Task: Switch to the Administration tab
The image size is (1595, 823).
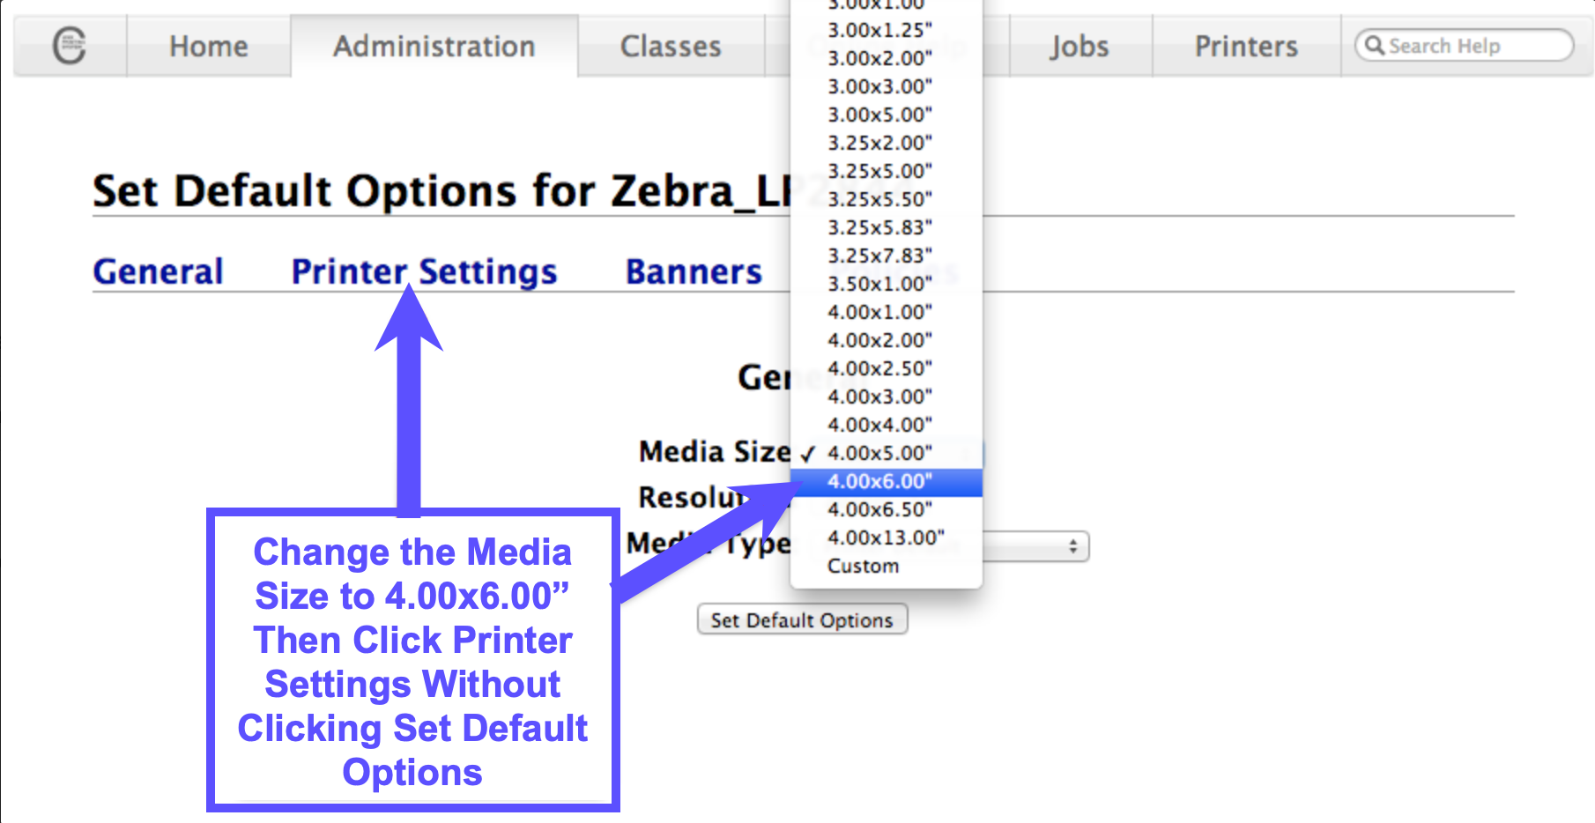Action: pos(433,46)
